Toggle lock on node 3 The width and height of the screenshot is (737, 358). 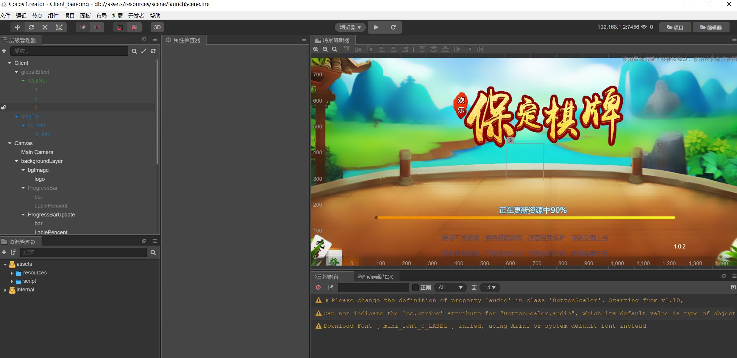(x=4, y=107)
